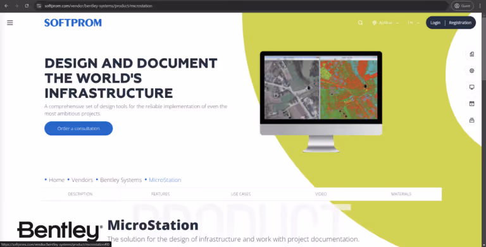Click the Login link
This screenshot has width=486, height=247.
pos(435,23)
